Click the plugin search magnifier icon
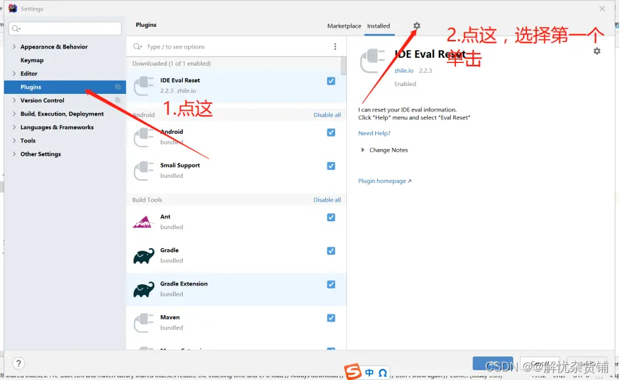619x380 pixels. 137,47
